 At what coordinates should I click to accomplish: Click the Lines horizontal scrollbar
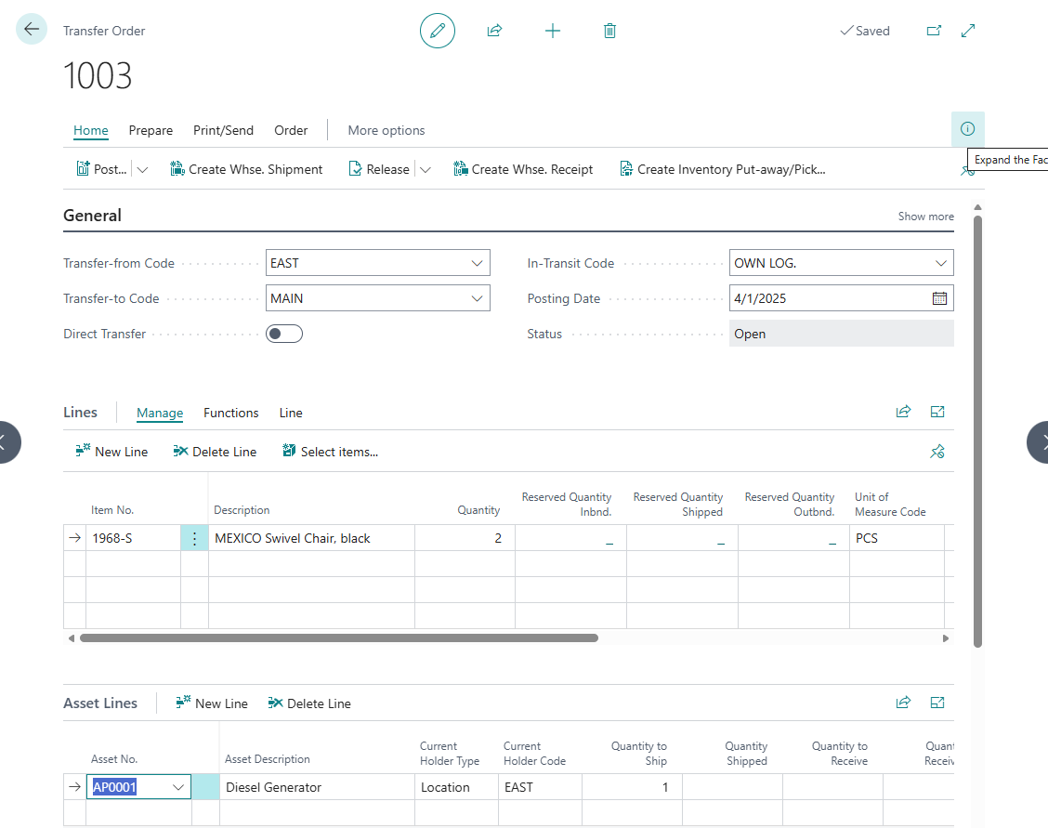tap(339, 638)
